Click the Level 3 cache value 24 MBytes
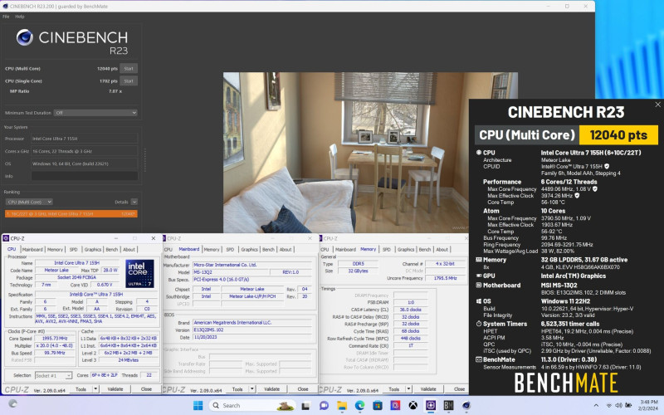The width and height of the screenshot is (664, 415). tap(129, 360)
